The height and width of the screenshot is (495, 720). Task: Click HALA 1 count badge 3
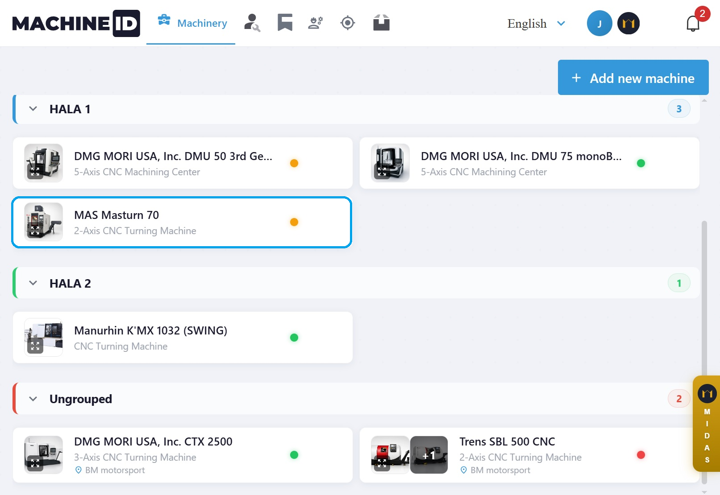[x=679, y=109]
